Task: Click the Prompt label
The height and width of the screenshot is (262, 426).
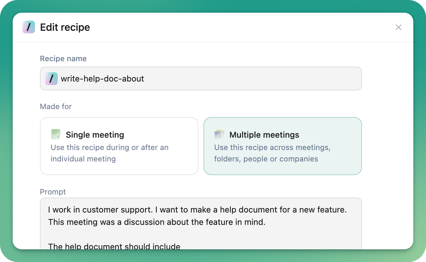Action: click(53, 192)
